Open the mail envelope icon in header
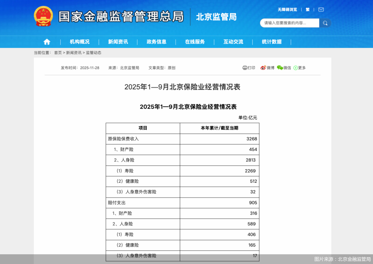Image resolution: width=373 pixels, height=264 pixels. tap(321, 9)
